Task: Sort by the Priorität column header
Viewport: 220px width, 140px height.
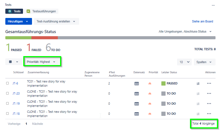Action: (x=153, y=72)
